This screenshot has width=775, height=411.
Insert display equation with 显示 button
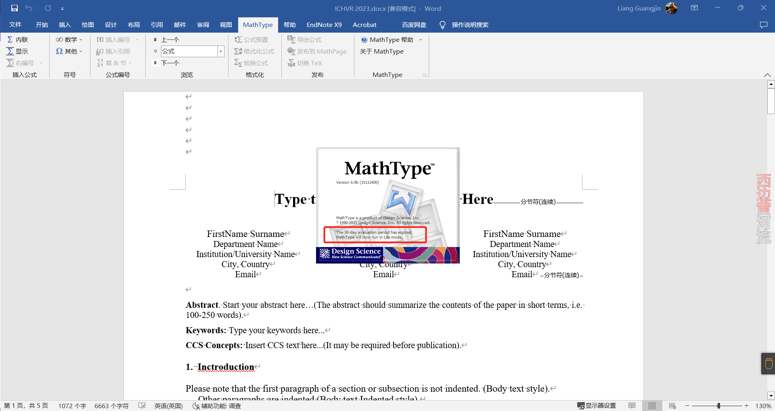pos(18,51)
